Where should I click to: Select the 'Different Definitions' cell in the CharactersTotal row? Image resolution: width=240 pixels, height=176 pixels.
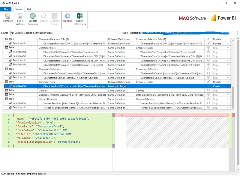click(121, 82)
